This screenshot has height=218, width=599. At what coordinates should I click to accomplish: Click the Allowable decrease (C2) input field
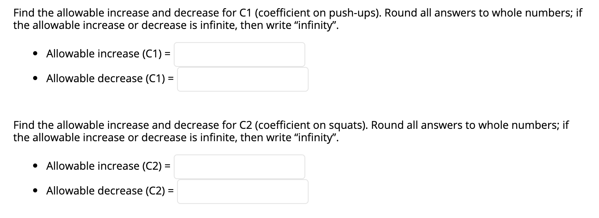coord(243,192)
